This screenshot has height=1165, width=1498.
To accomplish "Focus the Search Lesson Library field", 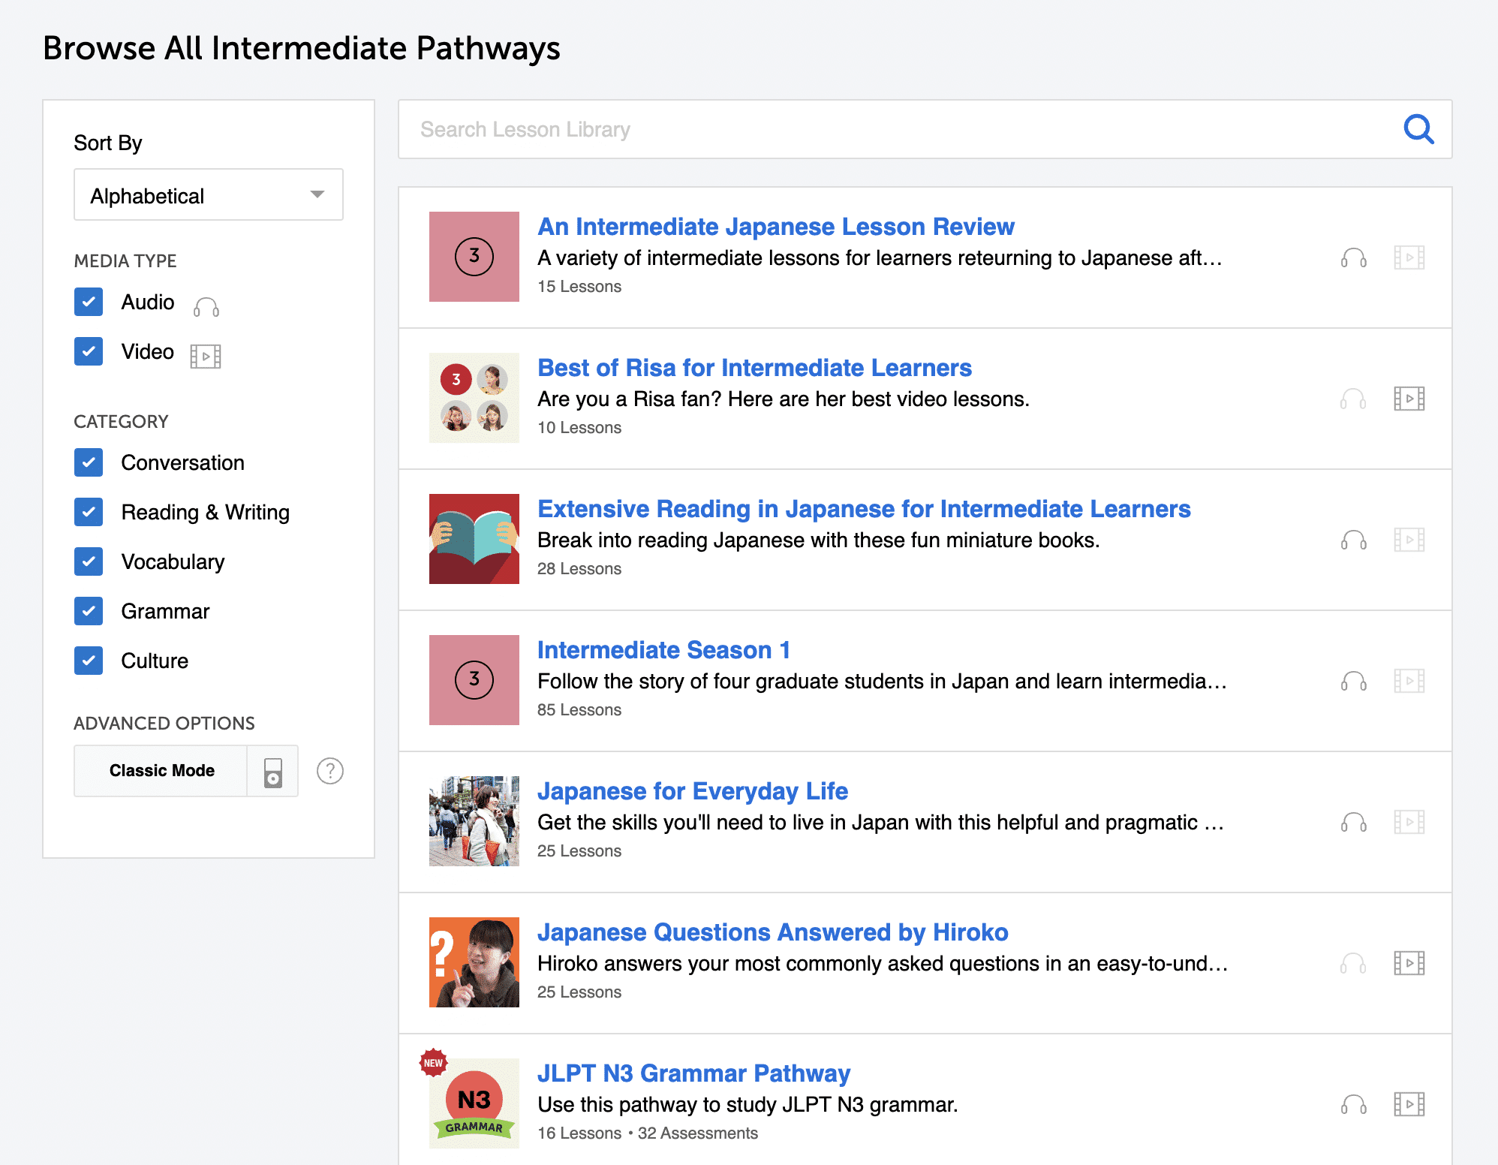I will [x=901, y=129].
